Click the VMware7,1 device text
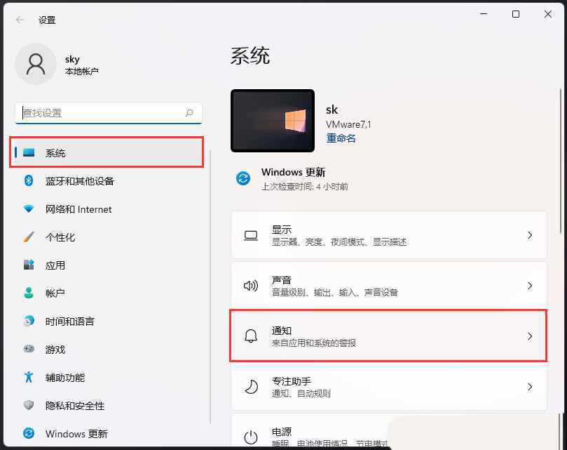Image resolution: width=567 pixels, height=450 pixels. pyautogui.click(x=348, y=125)
